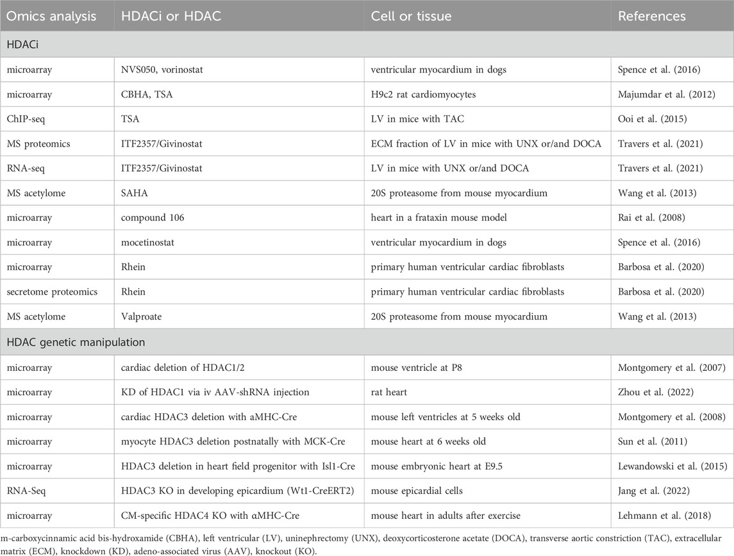Open "Travers et al. (2021)" in MS proteomics row
The height and width of the screenshot is (556, 734).
tap(660, 144)
